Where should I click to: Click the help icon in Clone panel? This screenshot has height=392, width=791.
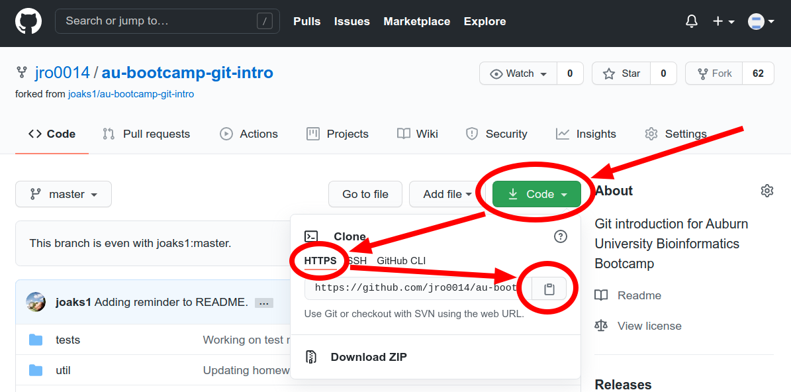click(x=561, y=236)
